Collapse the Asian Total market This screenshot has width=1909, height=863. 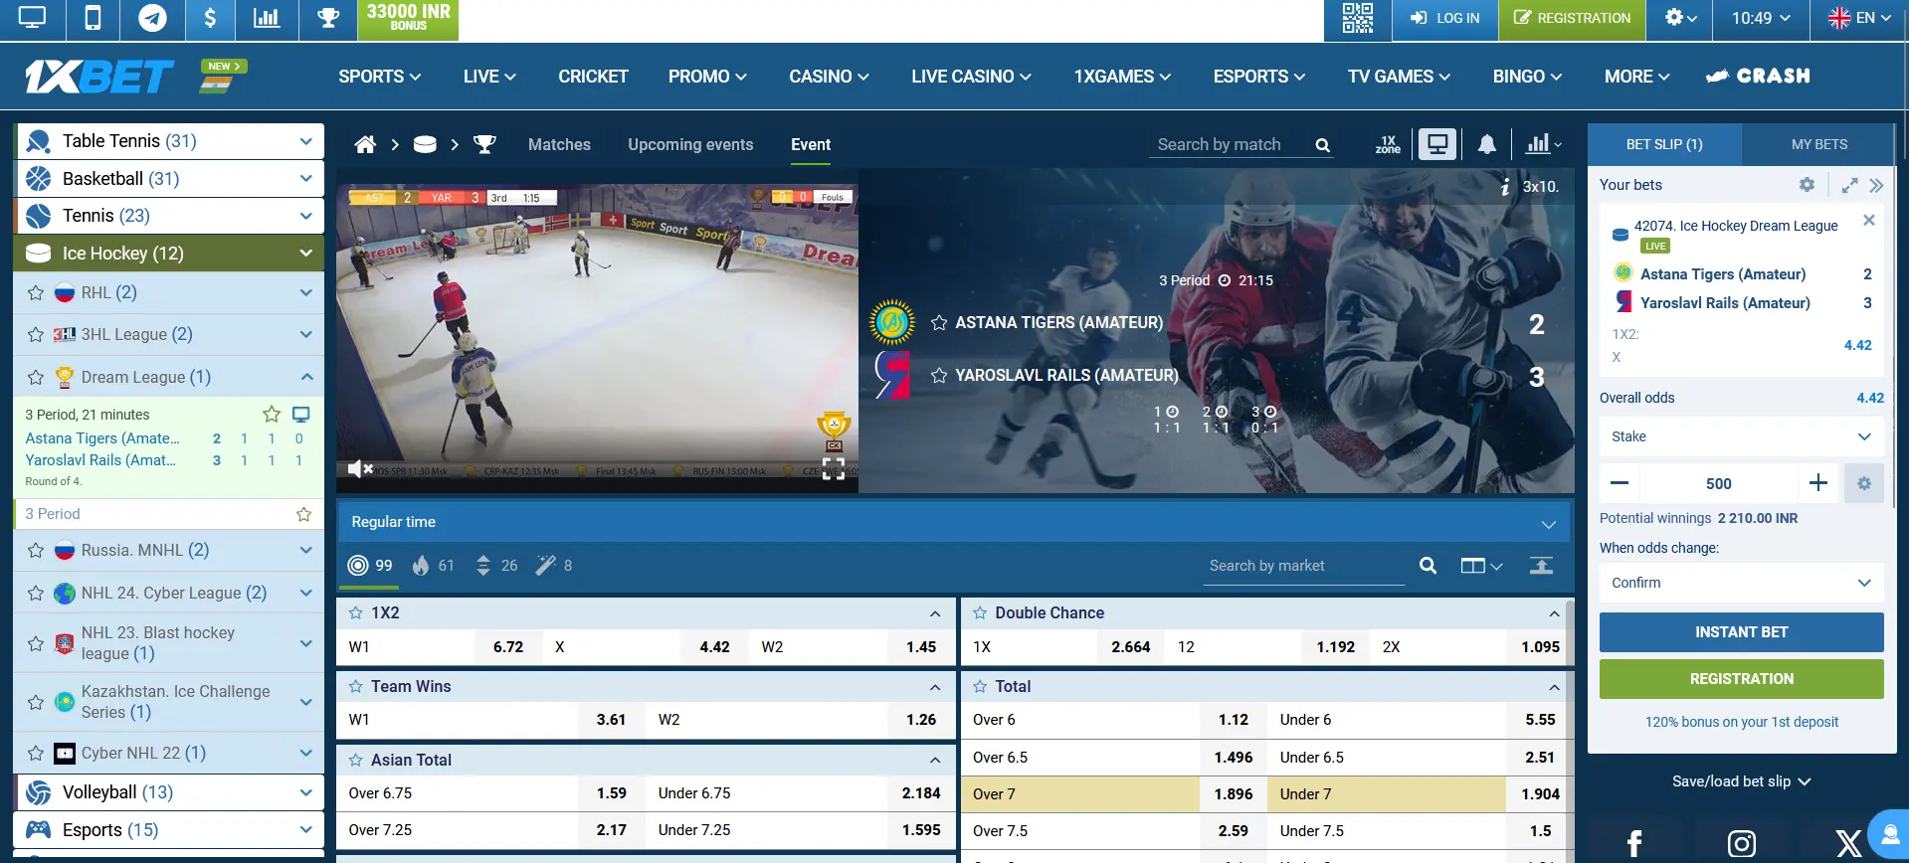click(x=935, y=761)
